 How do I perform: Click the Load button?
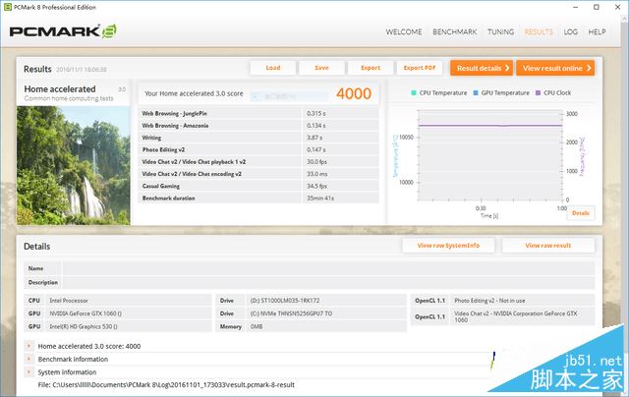273,68
